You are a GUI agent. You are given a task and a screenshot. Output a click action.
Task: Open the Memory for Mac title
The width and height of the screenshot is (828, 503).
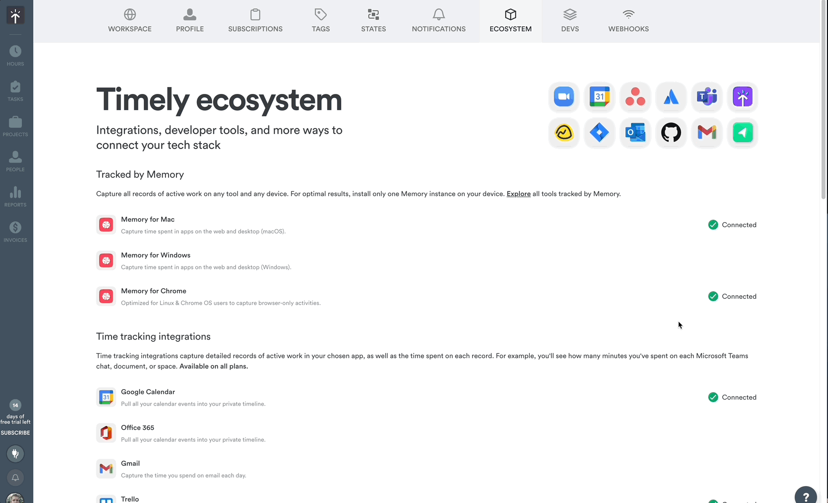(x=148, y=219)
